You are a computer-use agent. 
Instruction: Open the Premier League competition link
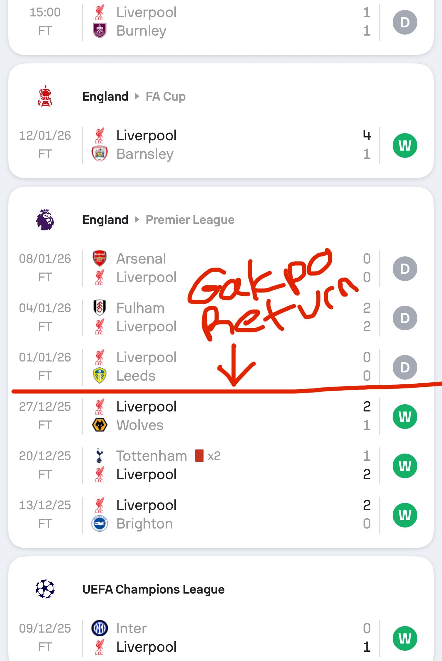click(190, 220)
